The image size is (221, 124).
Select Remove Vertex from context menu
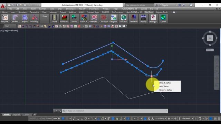(x=165, y=90)
